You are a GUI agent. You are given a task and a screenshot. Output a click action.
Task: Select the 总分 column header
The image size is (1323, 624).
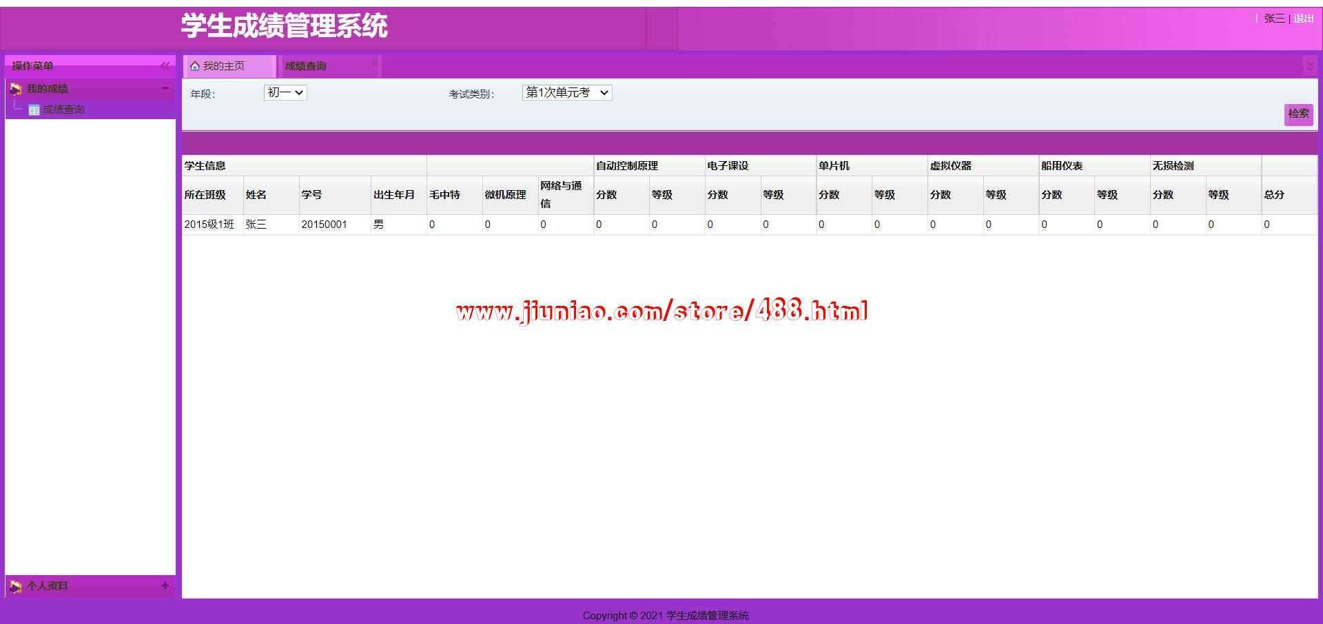click(x=1289, y=195)
